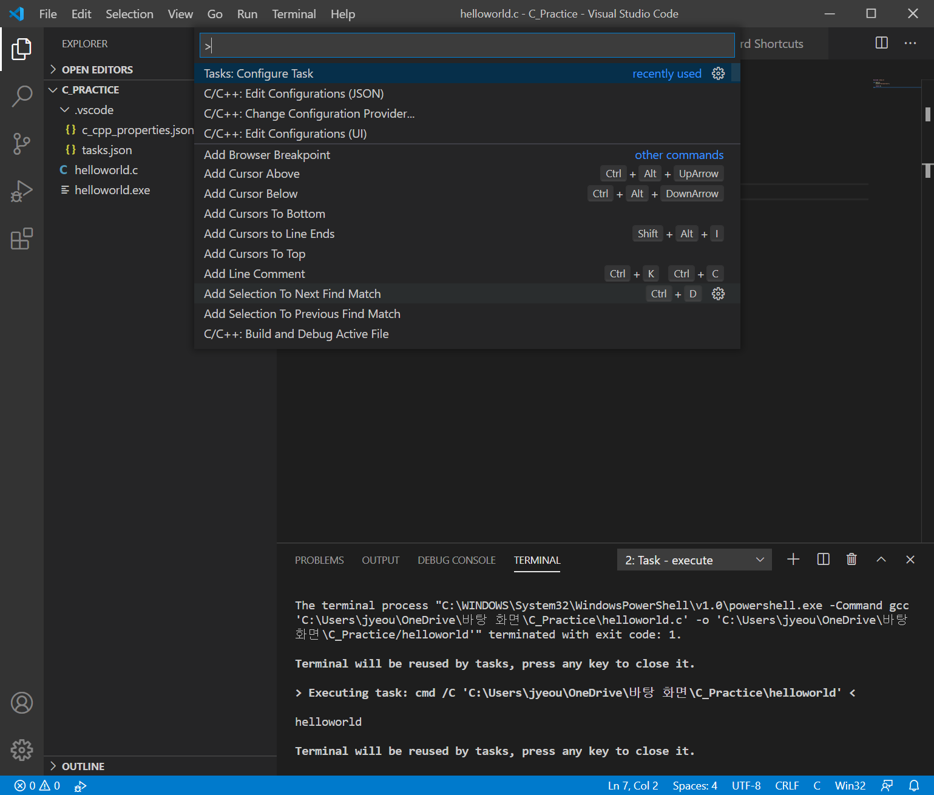Split the editor right
The height and width of the screenshot is (795, 934).
882,43
